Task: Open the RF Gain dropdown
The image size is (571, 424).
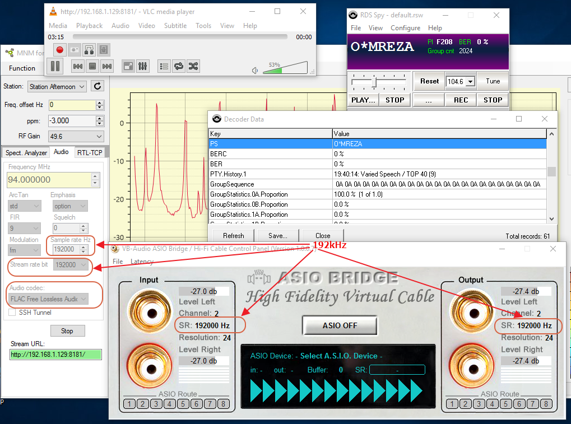Action: (76, 136)
